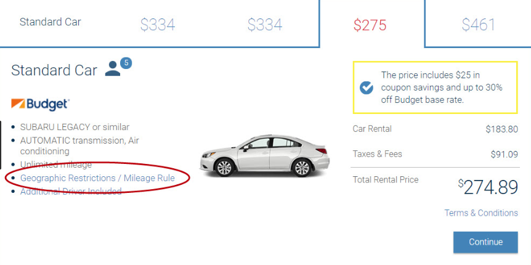531x265 pixels.
Task: Choose the first $334 Standard Car price
Action: [158, 25]
